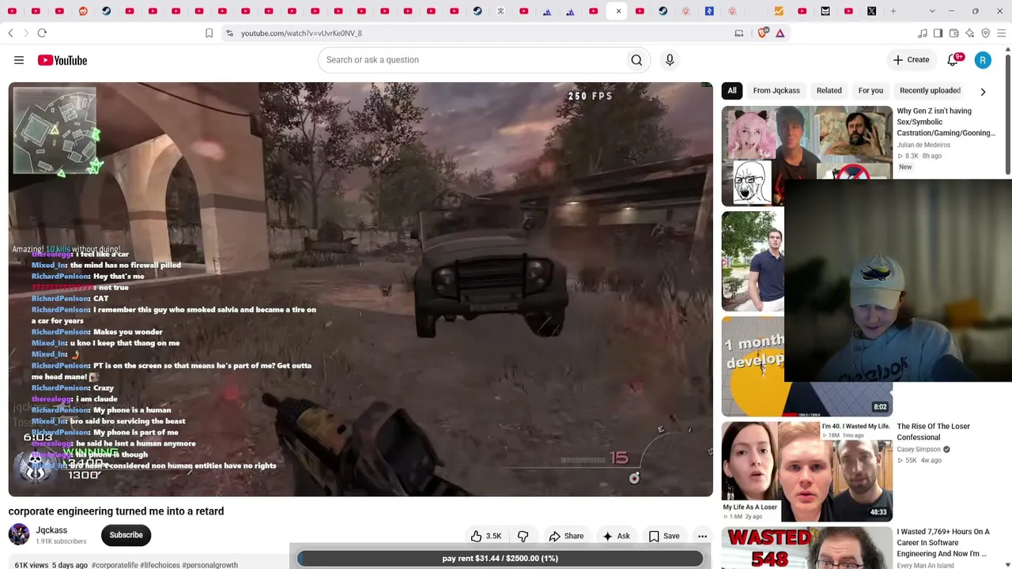Focus the browser address bar URL
The image size is (1012, 569).
tap(301, 33)
